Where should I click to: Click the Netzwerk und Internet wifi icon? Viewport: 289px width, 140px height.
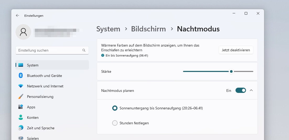21,86
